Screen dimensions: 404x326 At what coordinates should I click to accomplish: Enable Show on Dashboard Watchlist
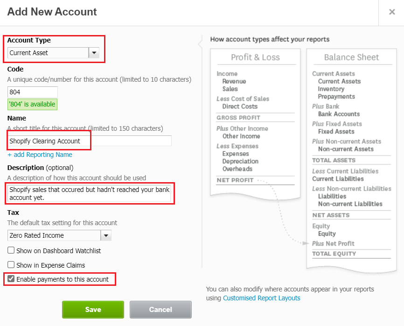tap(11, 251)
